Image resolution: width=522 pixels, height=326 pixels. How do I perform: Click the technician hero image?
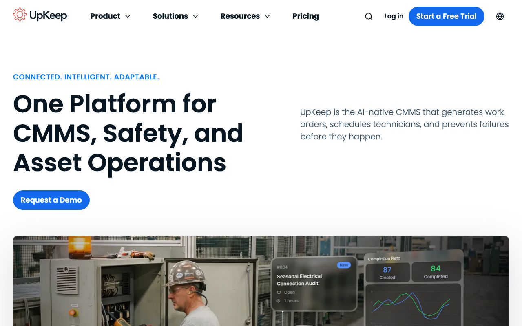(261, 281)
